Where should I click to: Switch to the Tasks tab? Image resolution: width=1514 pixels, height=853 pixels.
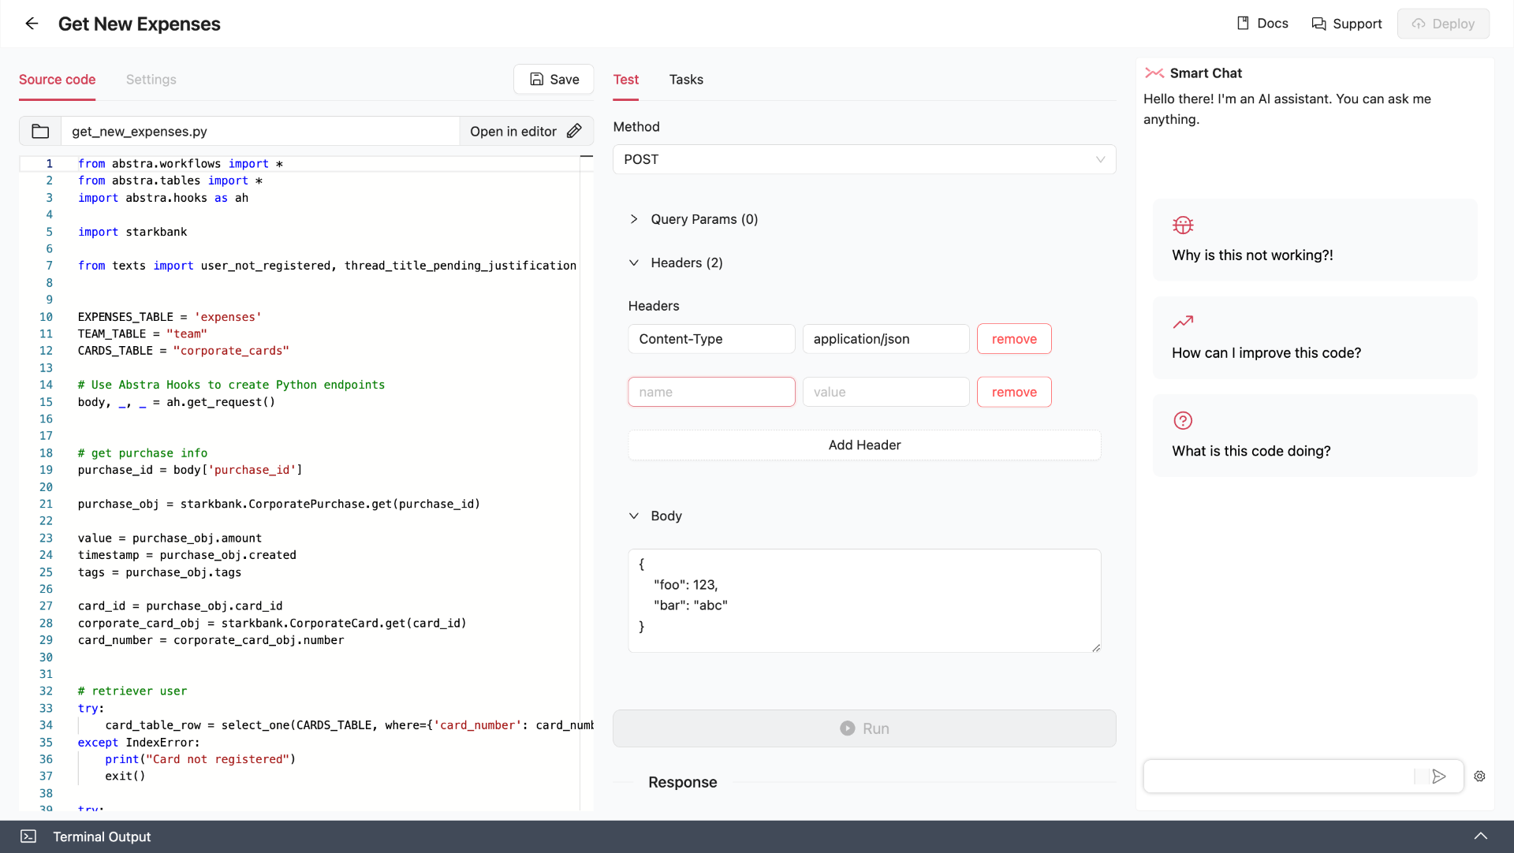click(x=686, y=80)
